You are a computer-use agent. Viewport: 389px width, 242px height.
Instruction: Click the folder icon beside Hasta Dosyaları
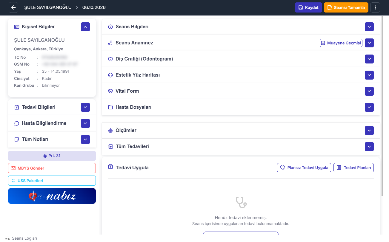point(110,107)
